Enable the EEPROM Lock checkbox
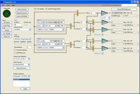The height and width of the screenshot is (94, 140). (x=15, y=53)
